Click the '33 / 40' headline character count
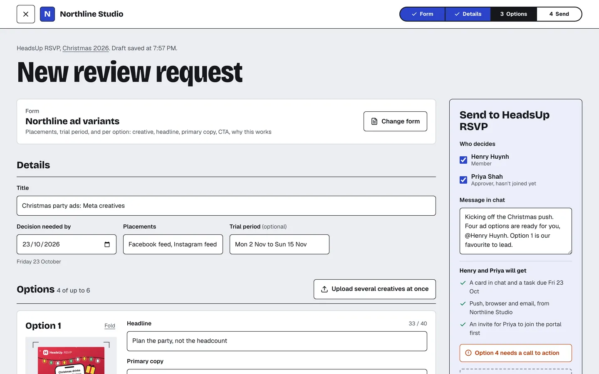The width and height of the screenshot is (599, 374). coord(418,324)
